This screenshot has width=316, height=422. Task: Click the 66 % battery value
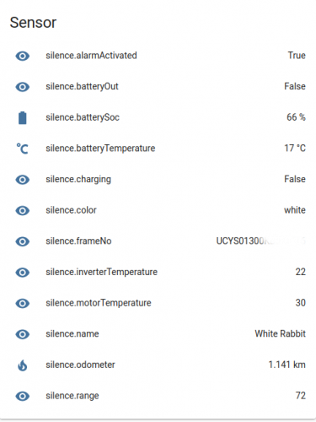(296, 117)
